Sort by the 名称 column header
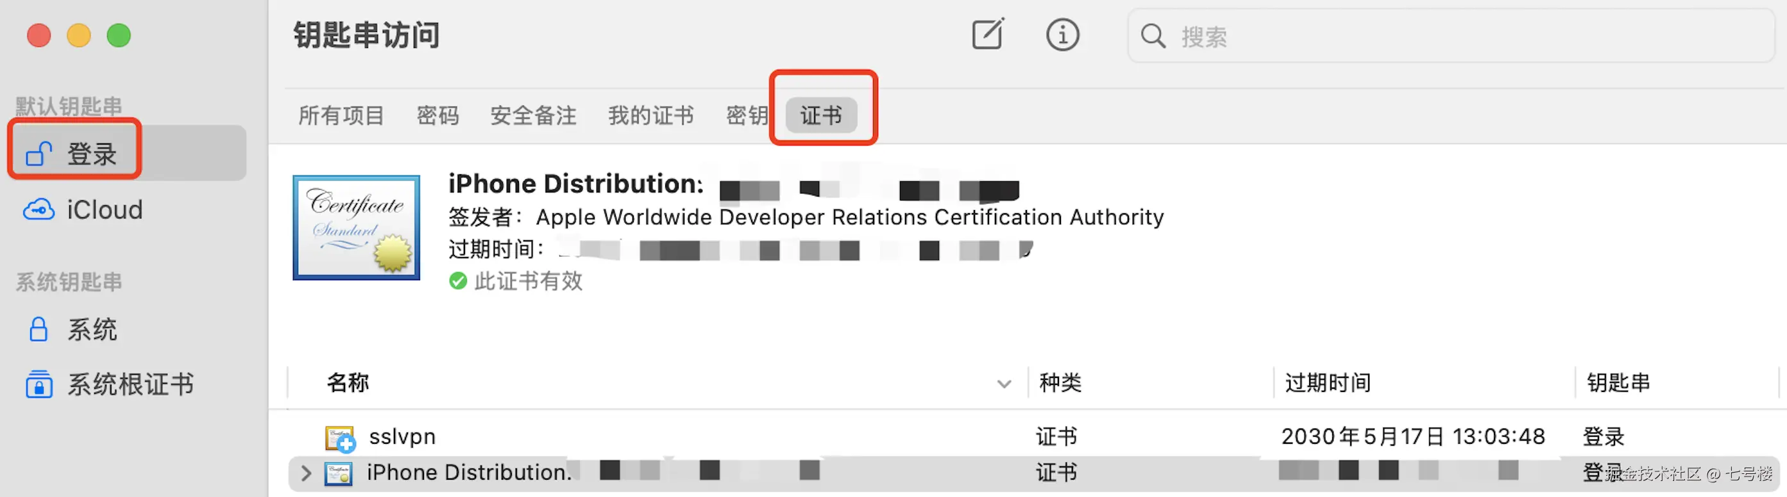Viewport: 1787px width, 497px height. [348, 383]
